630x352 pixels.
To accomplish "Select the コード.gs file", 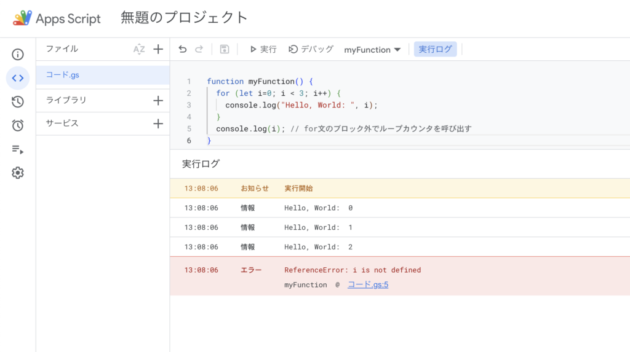I will [63, 75].
